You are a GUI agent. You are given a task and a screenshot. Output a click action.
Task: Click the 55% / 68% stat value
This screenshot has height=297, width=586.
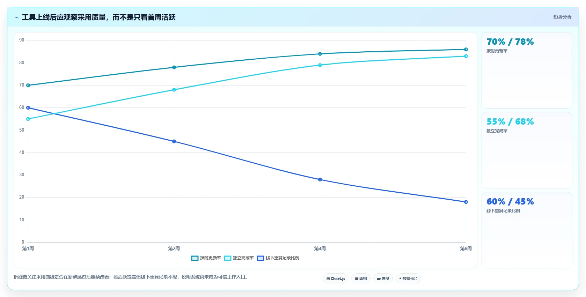(510, 122)
